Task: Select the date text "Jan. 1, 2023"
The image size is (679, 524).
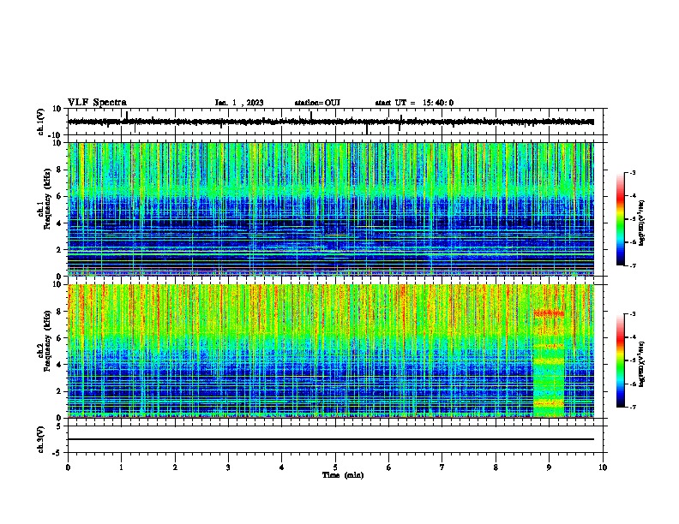Action: (239, 103)
